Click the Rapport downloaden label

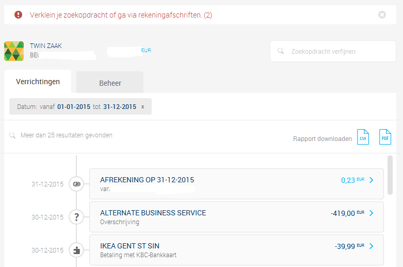point(322,139)
